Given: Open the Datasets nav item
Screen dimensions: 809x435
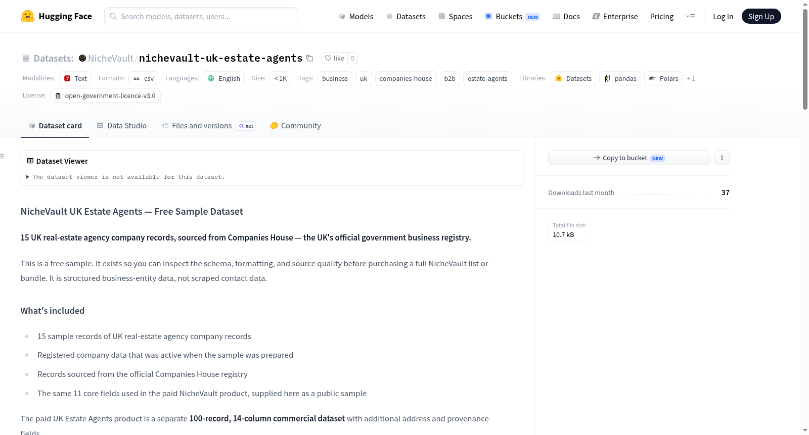Looking at the screenshot, I should (x=406, y=16).
